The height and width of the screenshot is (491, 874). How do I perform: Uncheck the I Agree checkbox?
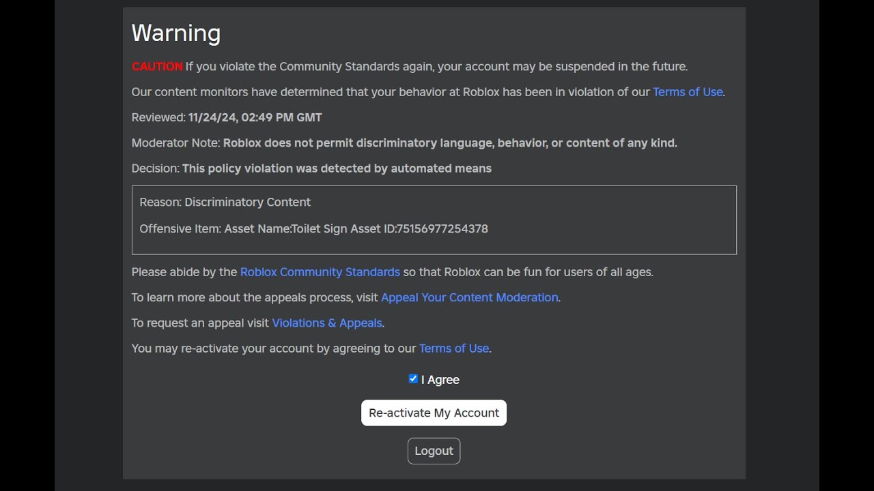coord(413,379)
